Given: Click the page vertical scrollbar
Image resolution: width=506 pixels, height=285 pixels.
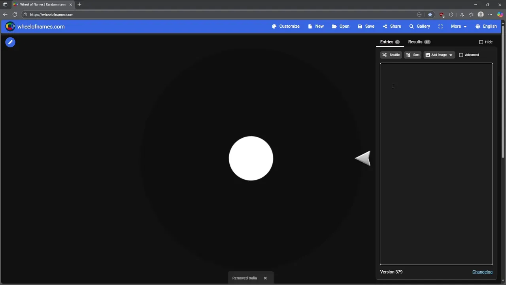Looking at the screenshot, I should 503,92.
